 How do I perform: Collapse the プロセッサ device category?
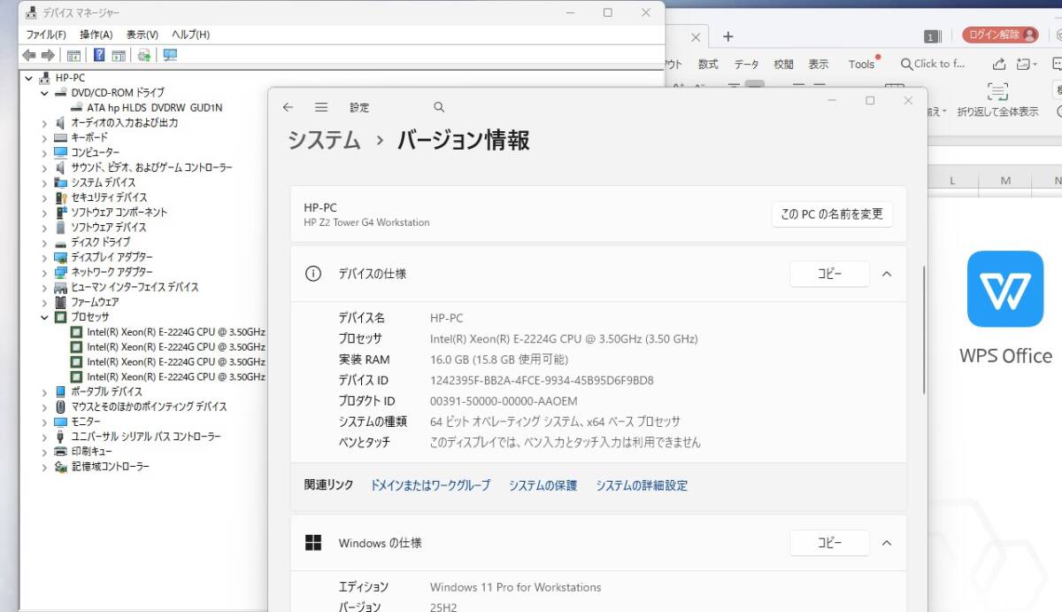pyautogui.click(x=43, y=316)
